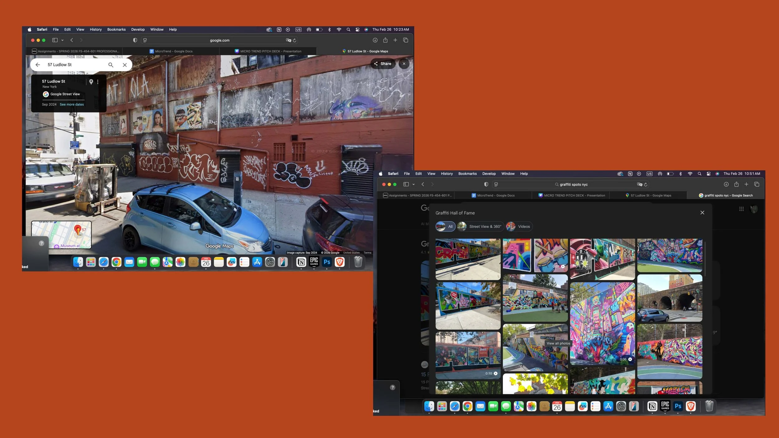Clear the 57 Ludlow St search text
The image size is (779, 438).
(125, 65)
